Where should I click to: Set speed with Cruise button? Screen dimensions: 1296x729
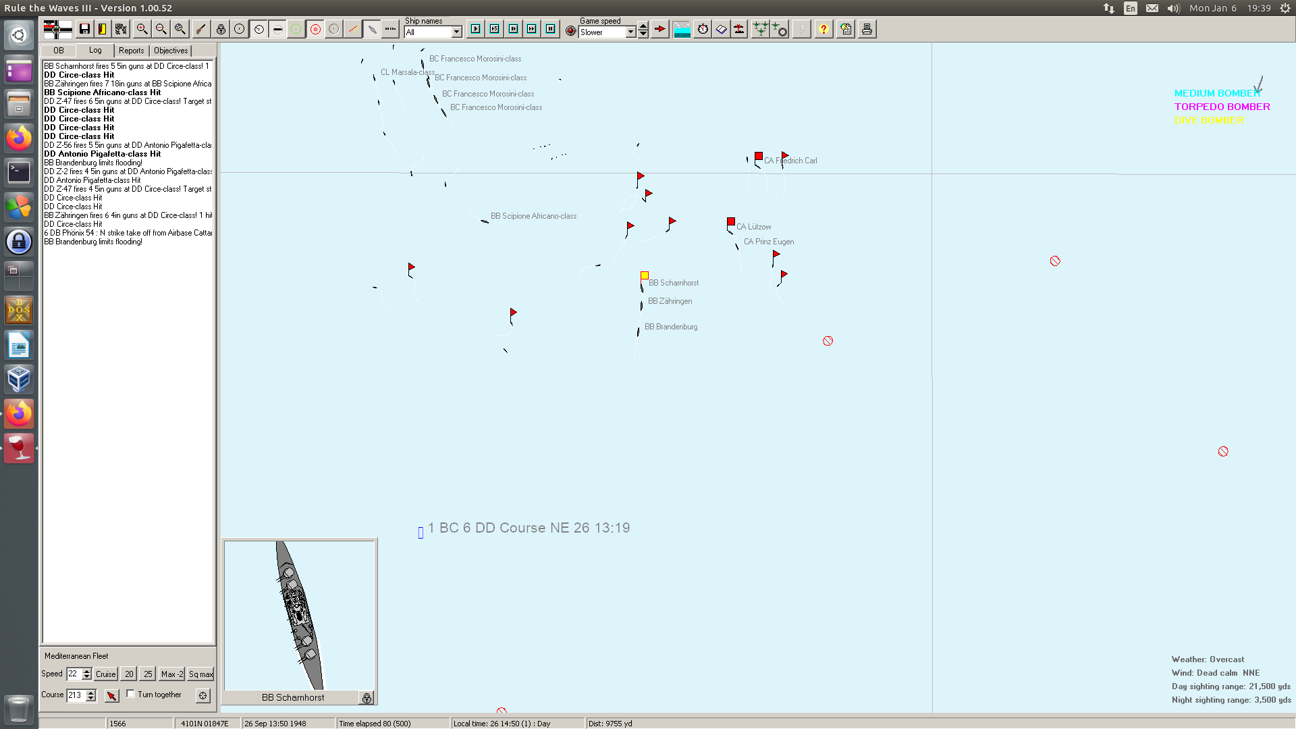tap(106, 674)
